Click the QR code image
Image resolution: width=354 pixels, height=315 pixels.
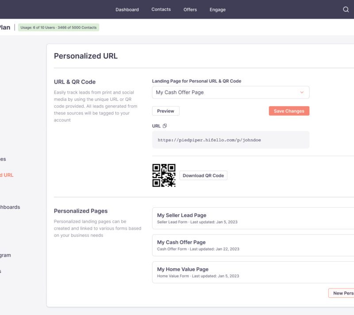[x=164, y=175]
